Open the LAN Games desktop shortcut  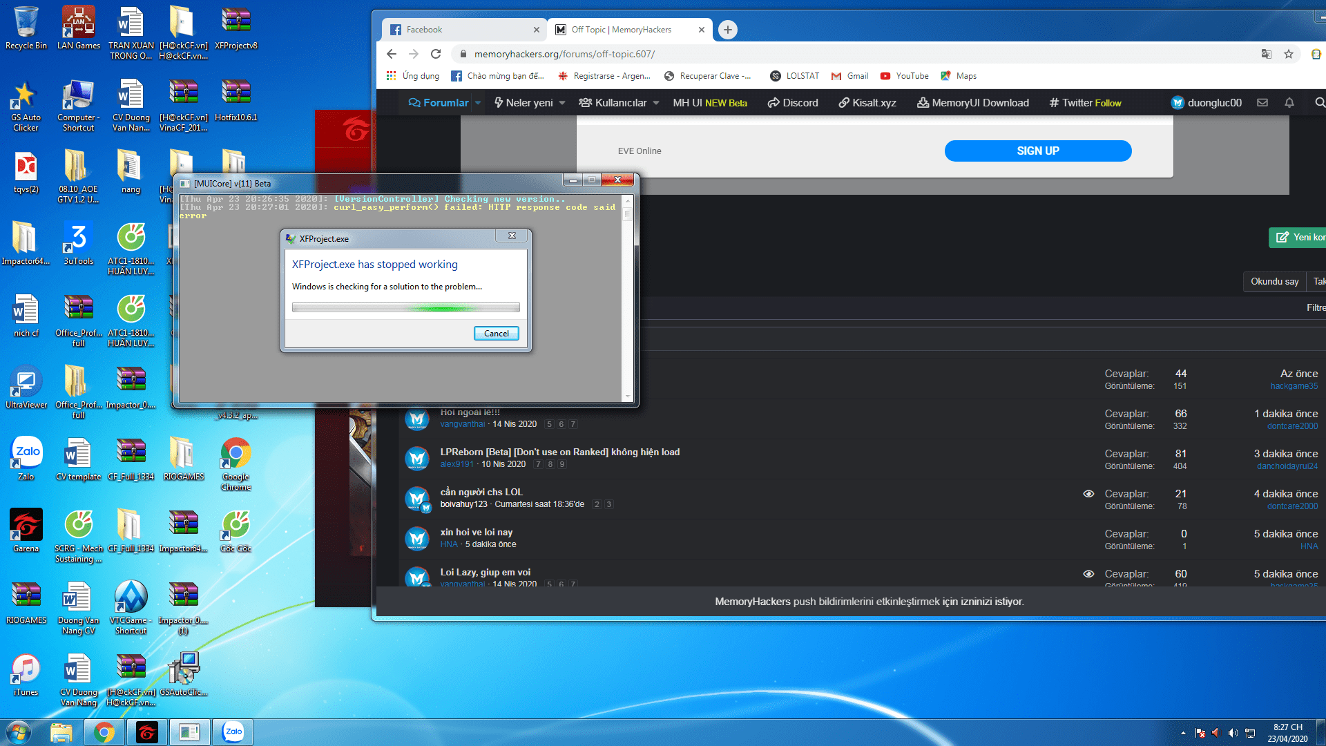pos(78,28)
